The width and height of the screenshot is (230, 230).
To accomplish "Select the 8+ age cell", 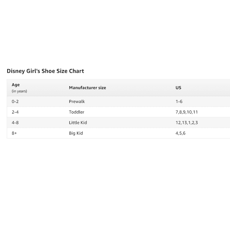I will coord(14,133).
